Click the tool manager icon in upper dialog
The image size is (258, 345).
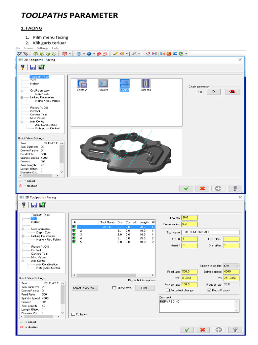[23, 67]
